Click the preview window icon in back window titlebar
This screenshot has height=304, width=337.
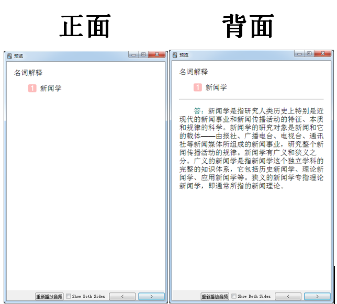(175, 55)
